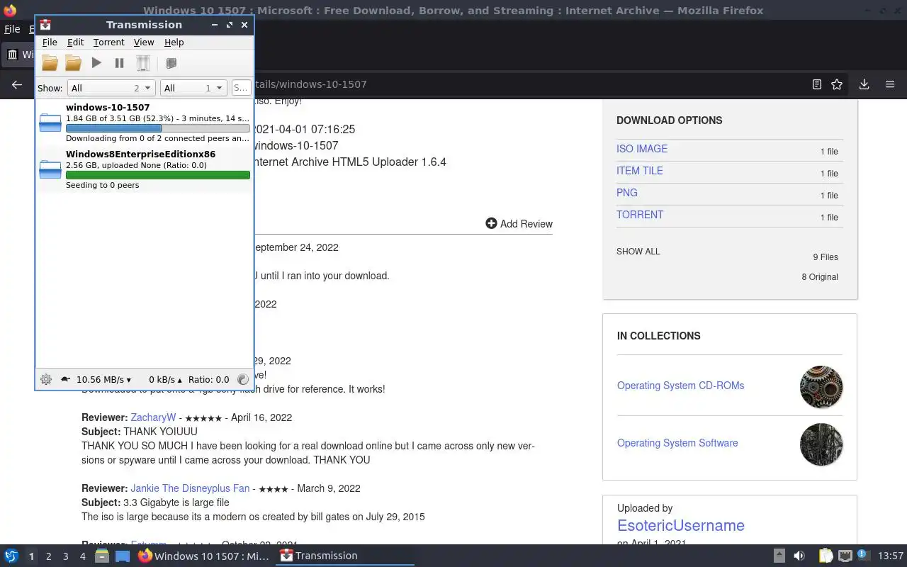Open reviewer ZacharyW's profile link

click(x=153, y=417)
